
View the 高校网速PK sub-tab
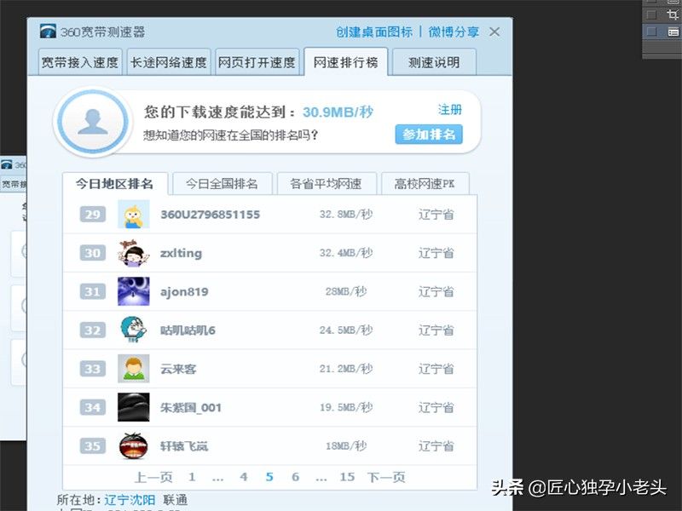[425, 184]
